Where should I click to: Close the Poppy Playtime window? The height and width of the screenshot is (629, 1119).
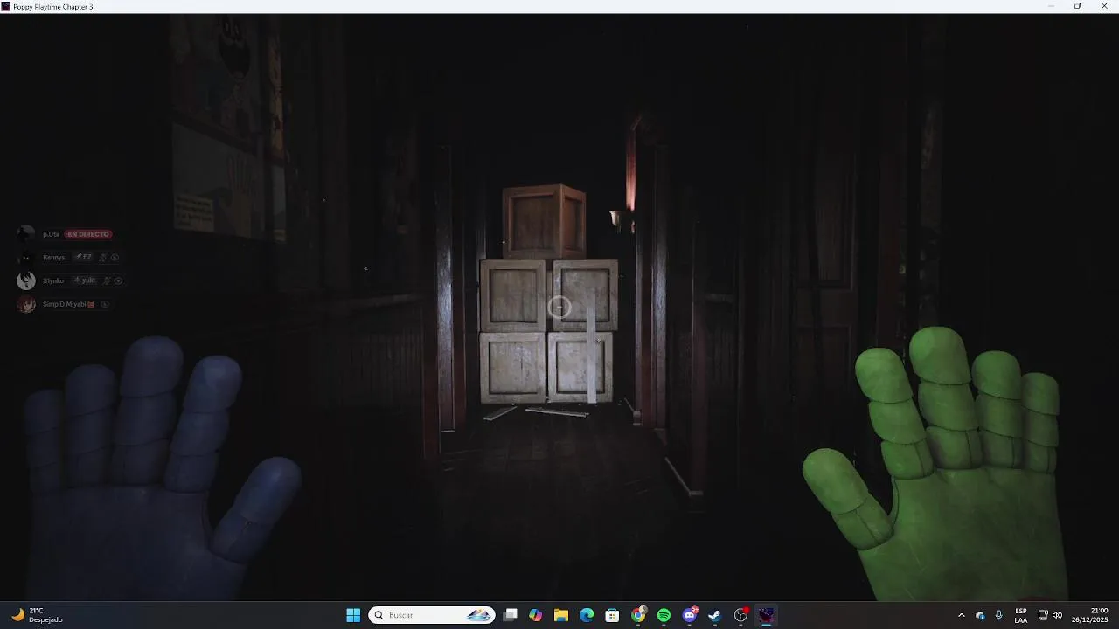pos(1103,6)
